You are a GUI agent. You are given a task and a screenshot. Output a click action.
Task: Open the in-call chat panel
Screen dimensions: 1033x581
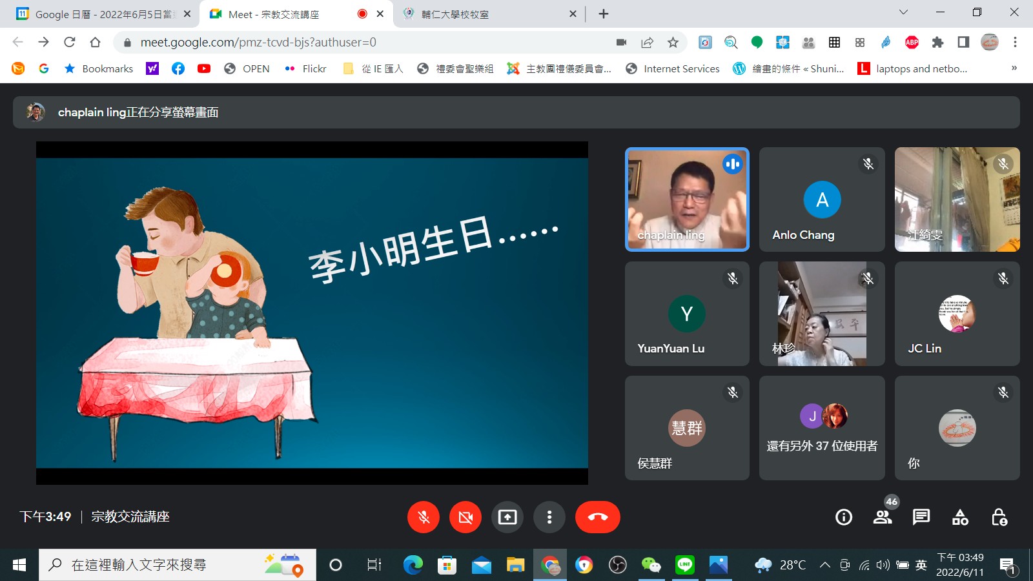click(x=921, y=517)
